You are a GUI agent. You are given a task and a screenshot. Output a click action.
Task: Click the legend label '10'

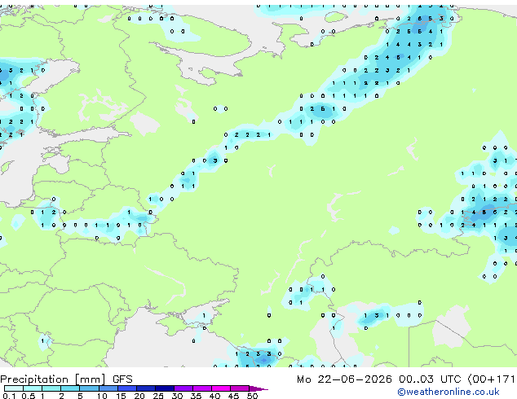102,396
